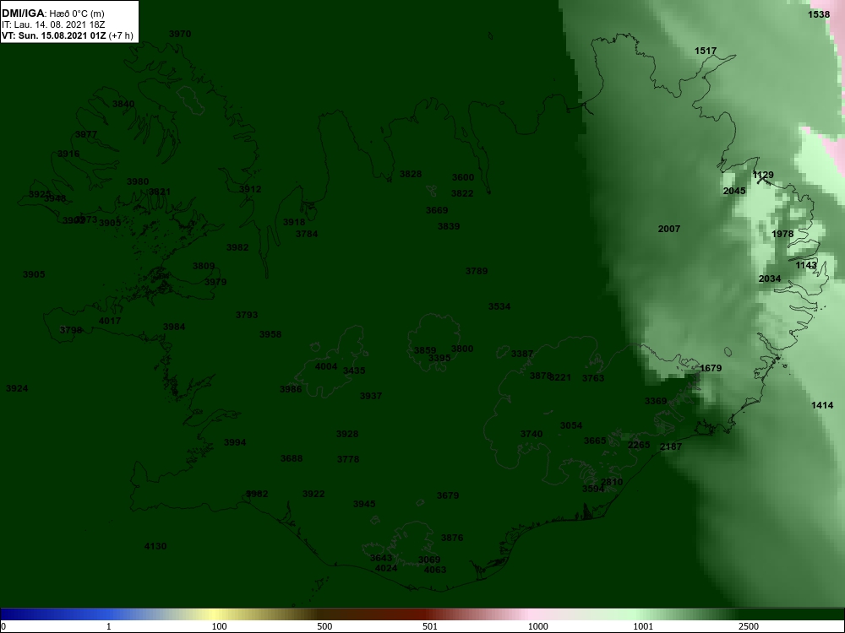Click the map value 3916

tap(68, 154)
